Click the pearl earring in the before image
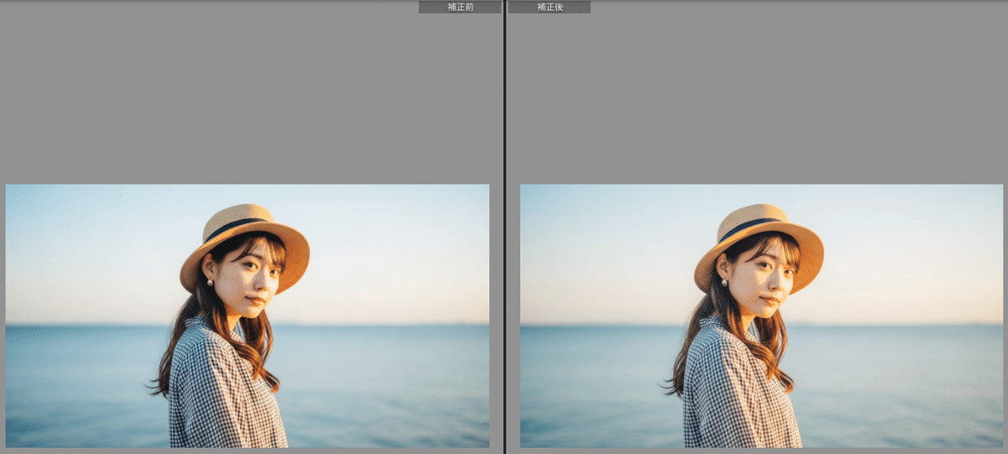1008x454 pixels. [x=208, y=283]
